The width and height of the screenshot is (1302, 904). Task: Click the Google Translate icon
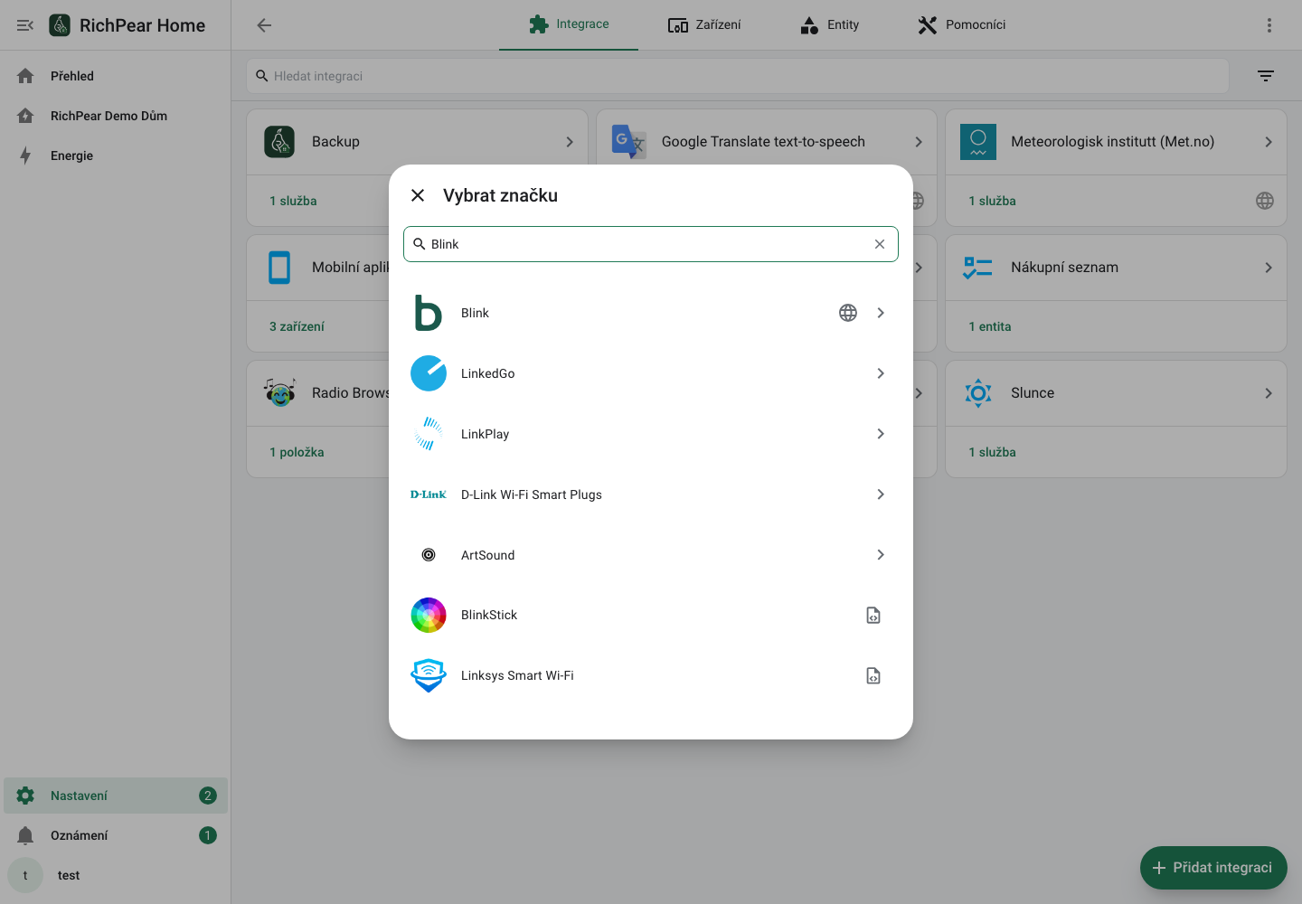point(628,142)
